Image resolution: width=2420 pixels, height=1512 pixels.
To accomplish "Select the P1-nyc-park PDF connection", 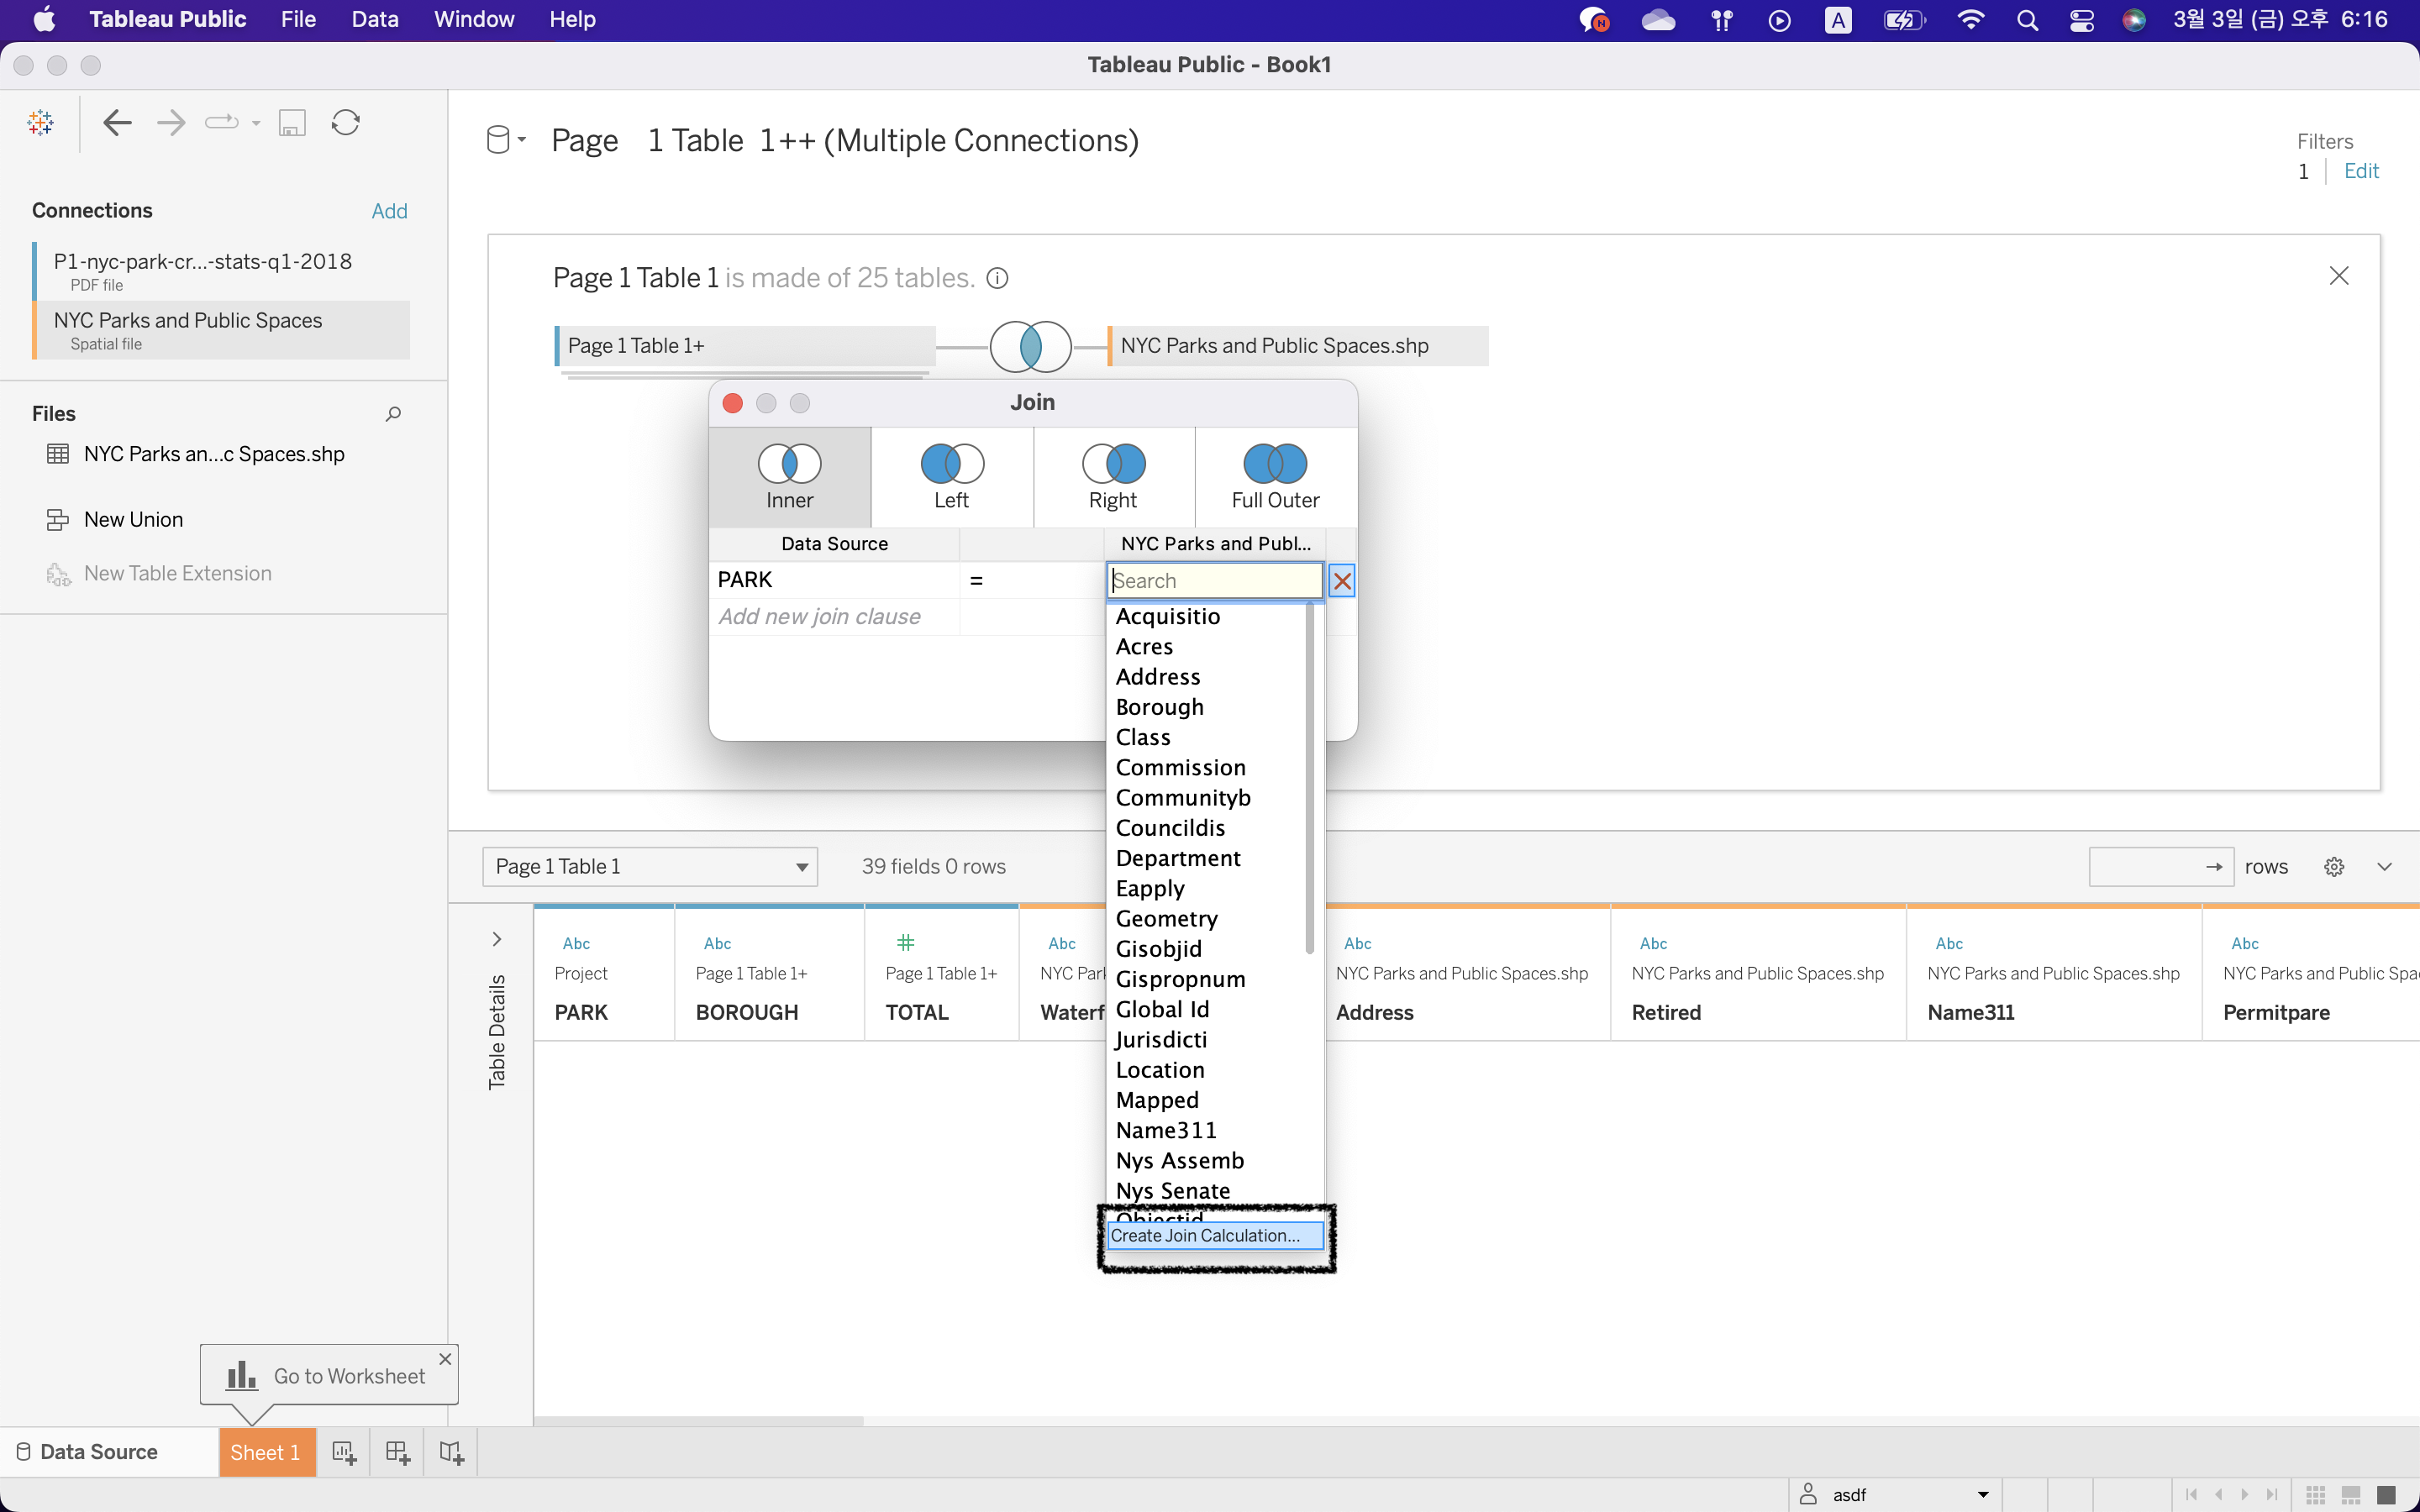I will (221, 270).
